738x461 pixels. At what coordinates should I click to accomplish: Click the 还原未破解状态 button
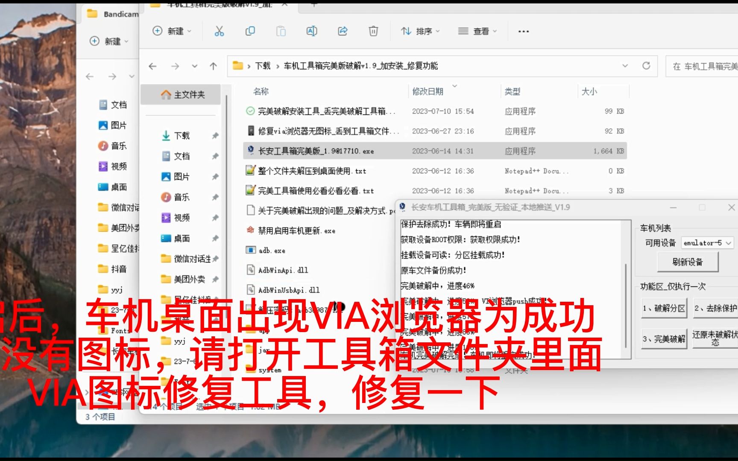coord(715,339)
